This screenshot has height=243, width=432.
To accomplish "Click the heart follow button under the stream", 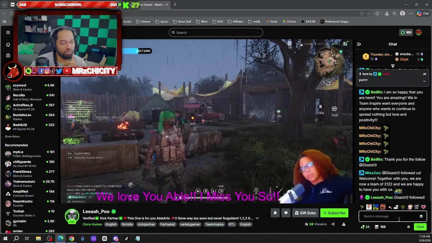I will (286, 213).
